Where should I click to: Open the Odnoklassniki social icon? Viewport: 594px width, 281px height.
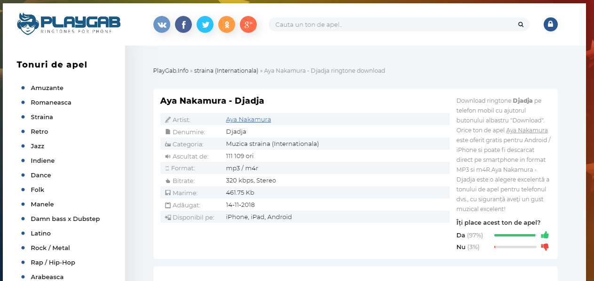227,24
